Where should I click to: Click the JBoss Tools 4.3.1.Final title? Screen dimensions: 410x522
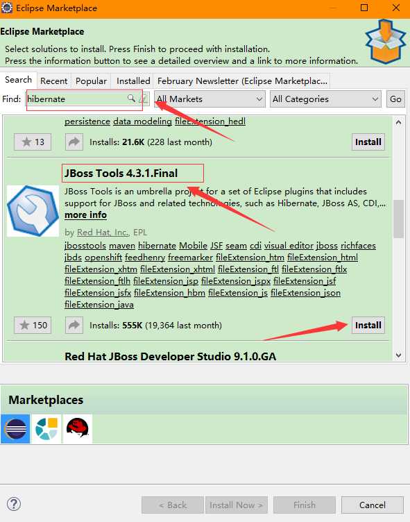tap(121, 173)
